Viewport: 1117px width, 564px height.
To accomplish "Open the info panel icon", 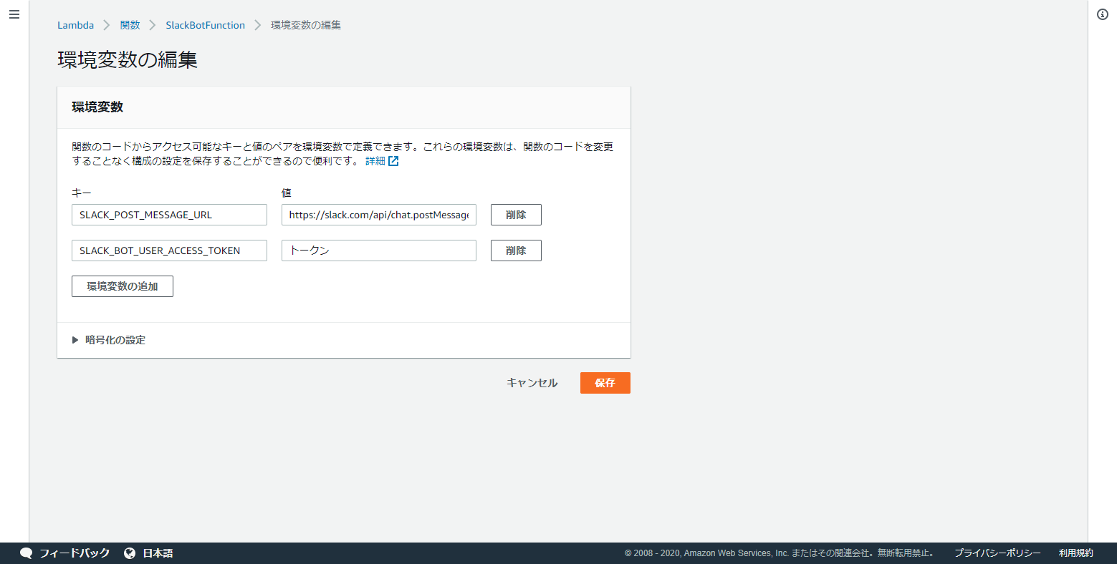I will click(1103, 14).
